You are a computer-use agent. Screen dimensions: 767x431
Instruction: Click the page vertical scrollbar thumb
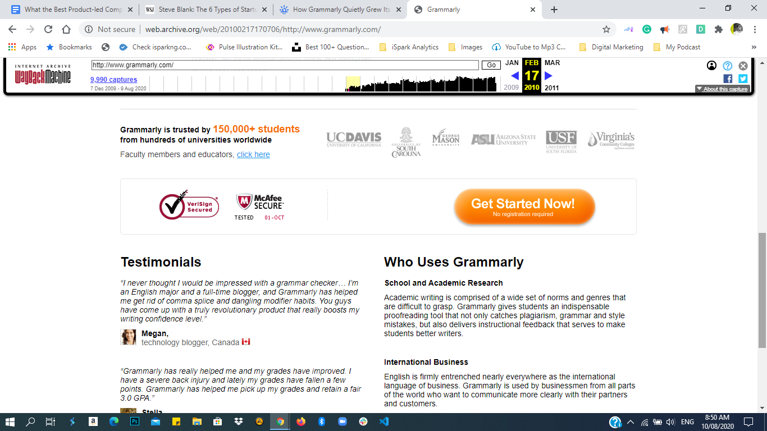point(762,291)
